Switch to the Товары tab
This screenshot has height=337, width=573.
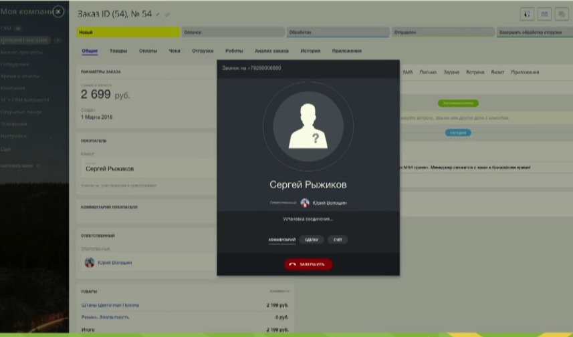coord(118,51)
